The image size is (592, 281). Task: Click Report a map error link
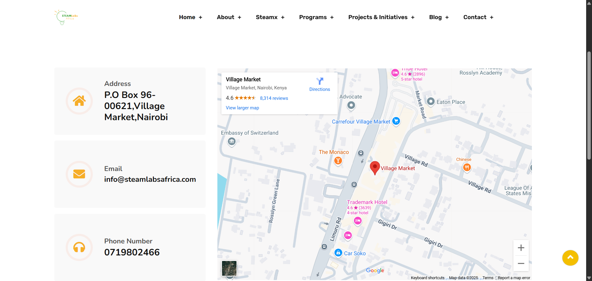pos(514,278)
